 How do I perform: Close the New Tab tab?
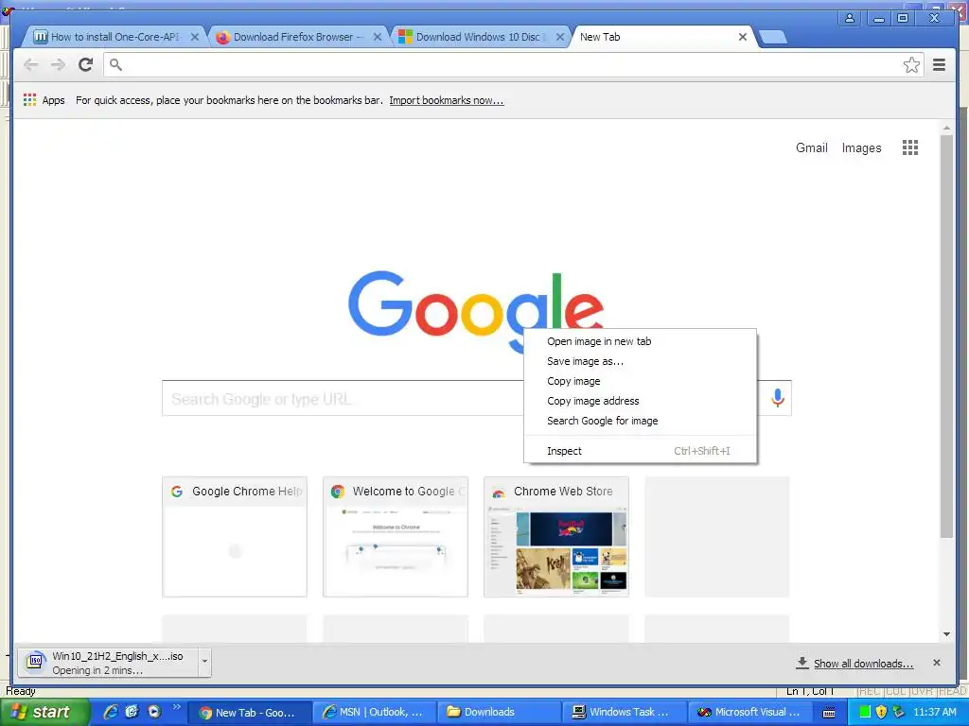coord(743,37)
